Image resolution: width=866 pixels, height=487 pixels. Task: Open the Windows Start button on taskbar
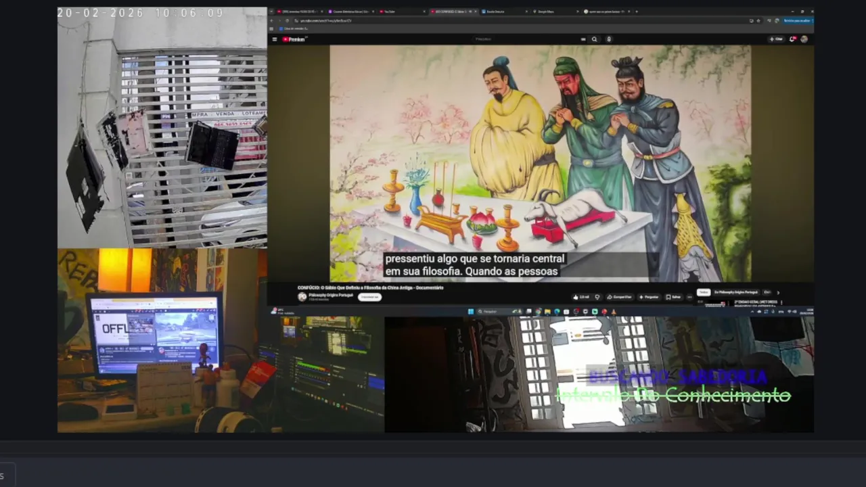[x=471, y=312]
